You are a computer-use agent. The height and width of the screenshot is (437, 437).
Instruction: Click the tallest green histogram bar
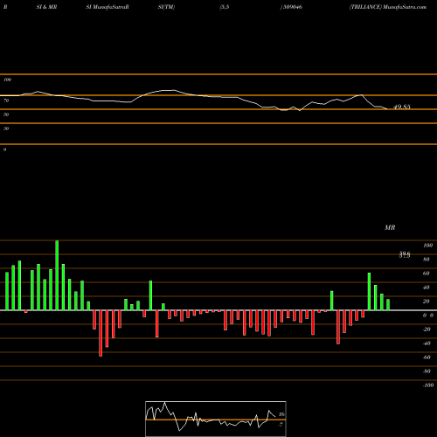[x=57, y=275]
